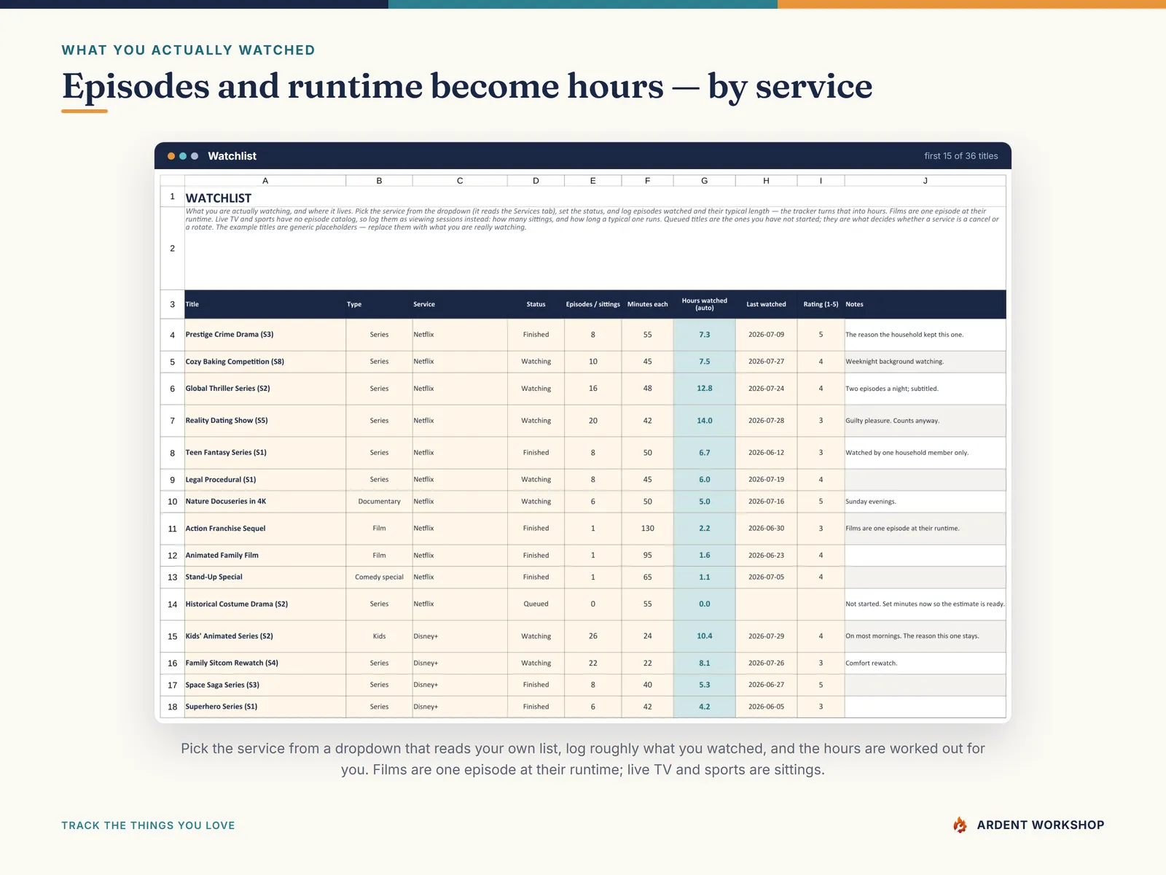Click hours value 14.0

(705, 421)
